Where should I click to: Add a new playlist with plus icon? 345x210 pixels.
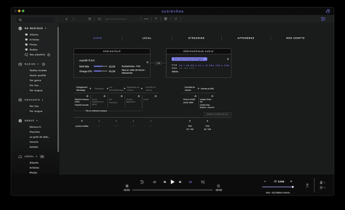point(49,55)
